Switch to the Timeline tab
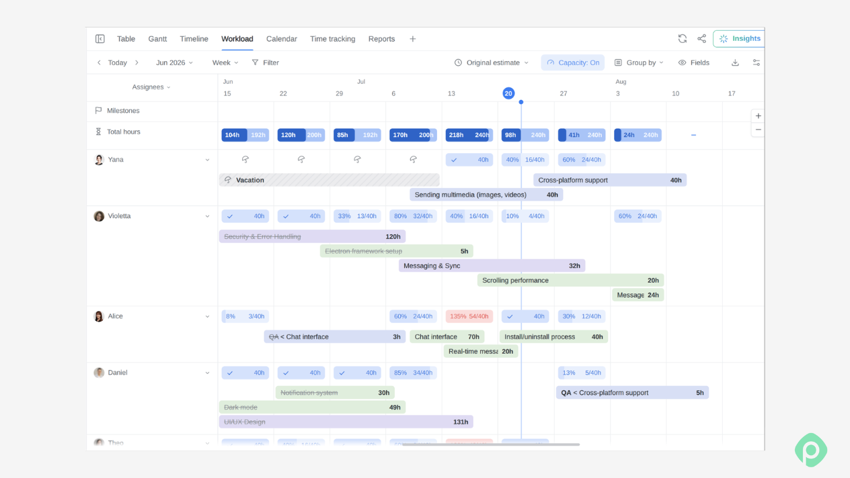The height and width of the screenshot is (478, 850). coord(194,39)
